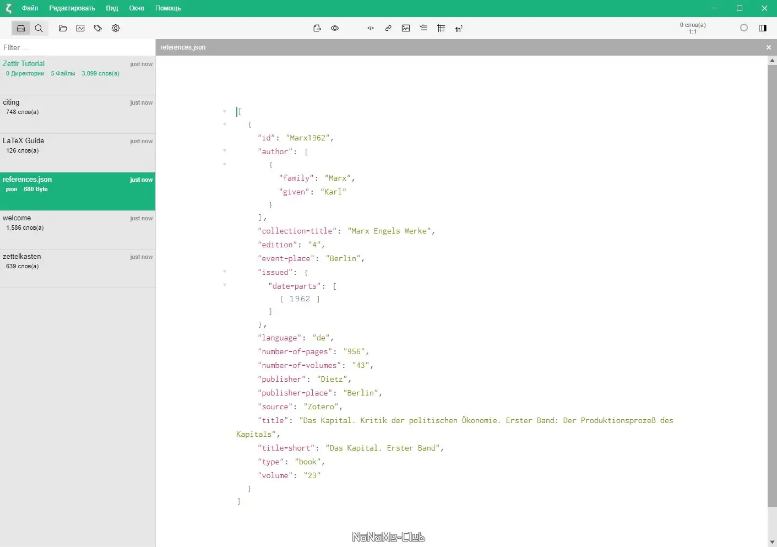Click the "Marx Engels Werke" value
The width and height of the screenshot is (777, 547).
click(389, 231)
